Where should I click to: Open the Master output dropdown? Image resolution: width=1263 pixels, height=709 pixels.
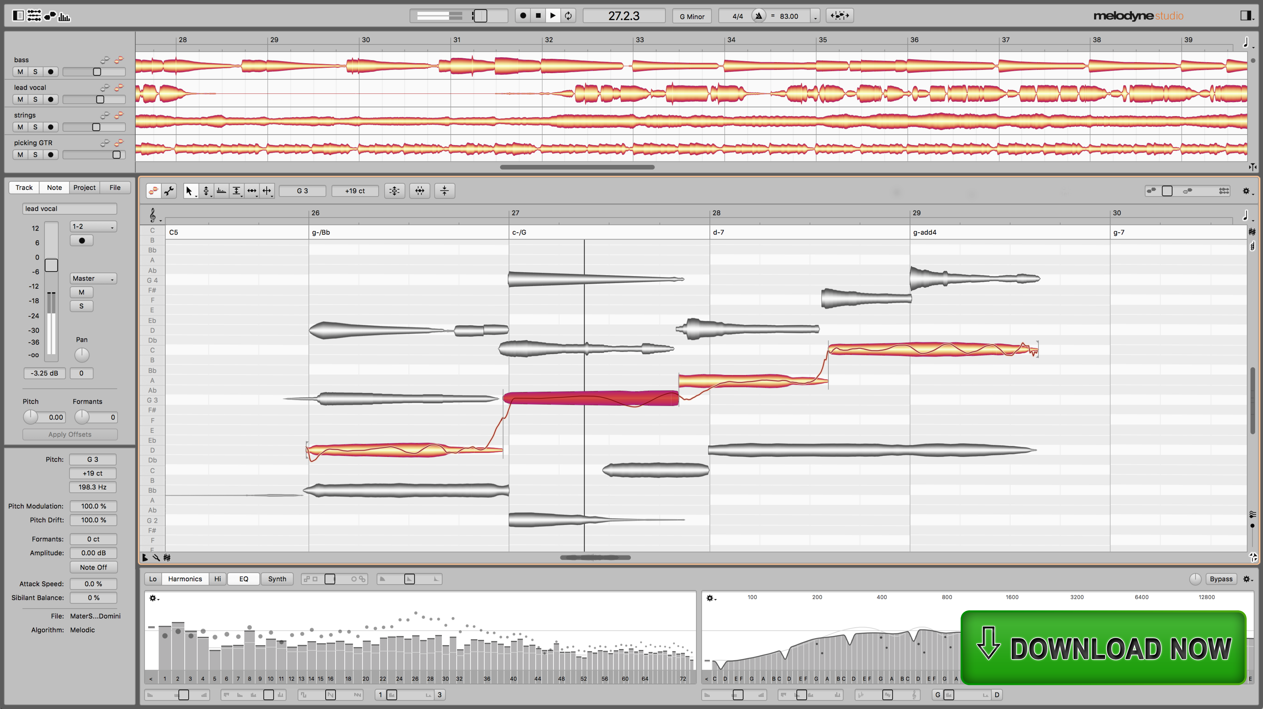(93, 278)
